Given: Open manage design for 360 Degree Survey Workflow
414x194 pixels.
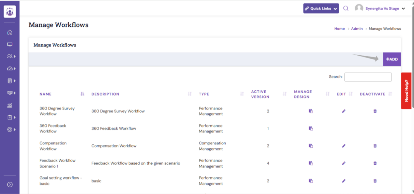Looking at the screenshot, I should [x=311, y=111].
